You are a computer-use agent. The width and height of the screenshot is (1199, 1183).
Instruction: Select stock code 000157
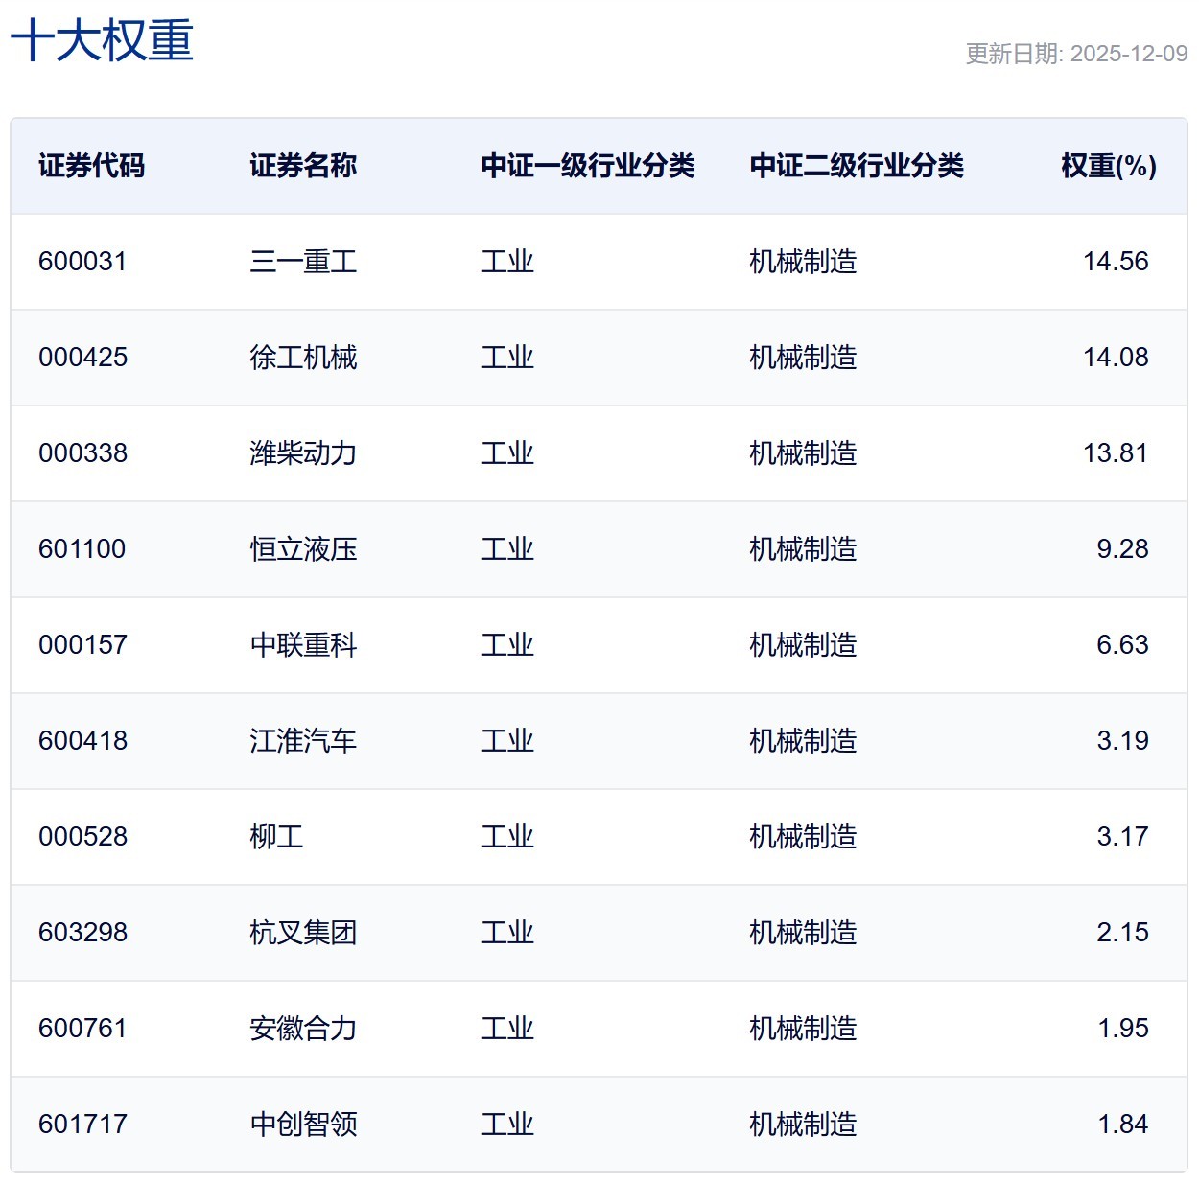click(82, 645)
